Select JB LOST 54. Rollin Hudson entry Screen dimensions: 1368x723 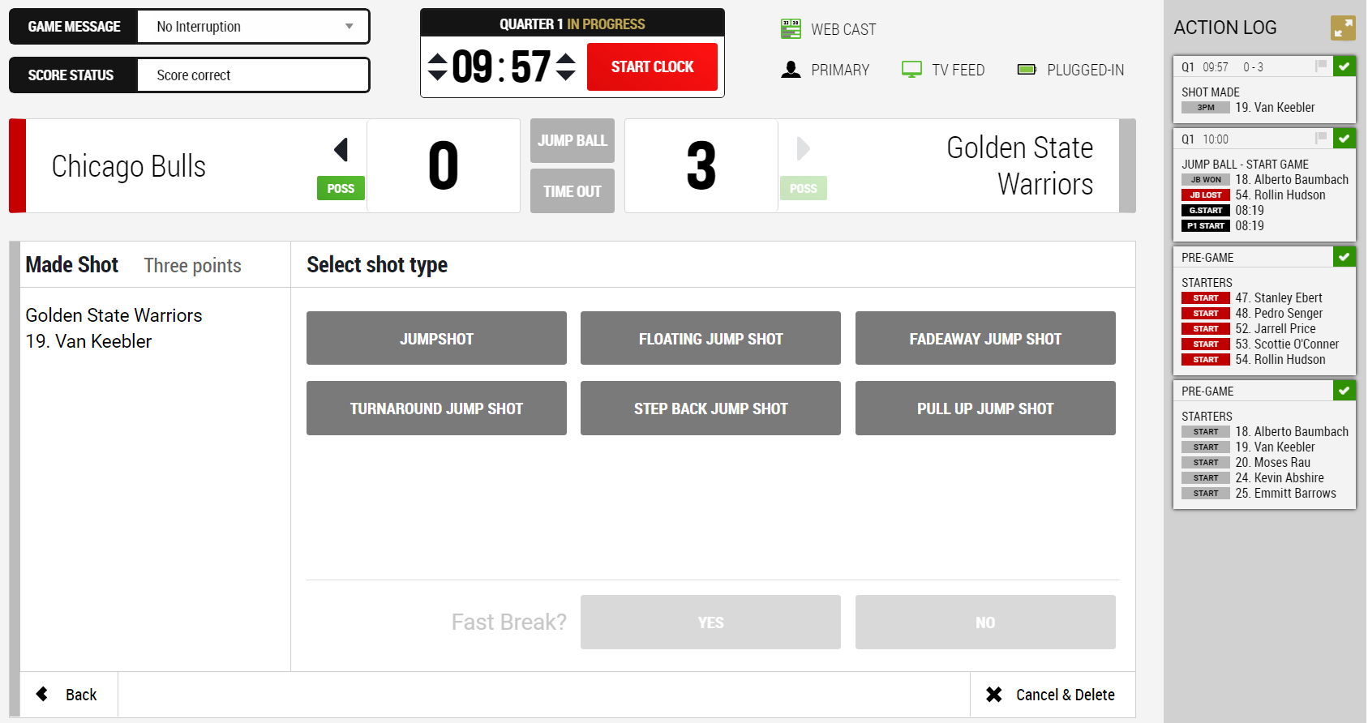[1254, 195]
